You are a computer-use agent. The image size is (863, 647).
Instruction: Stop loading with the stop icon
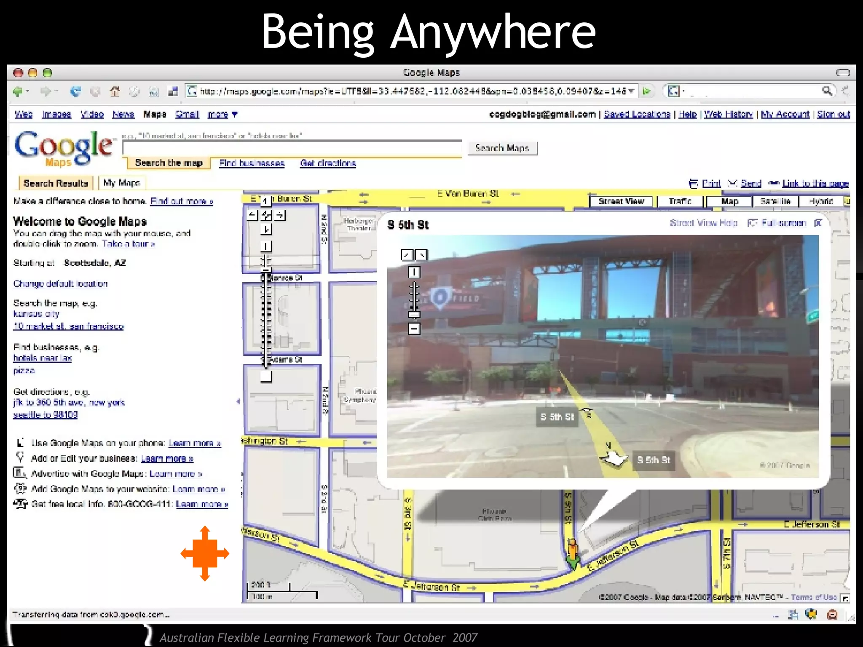[x=96, y=91]
